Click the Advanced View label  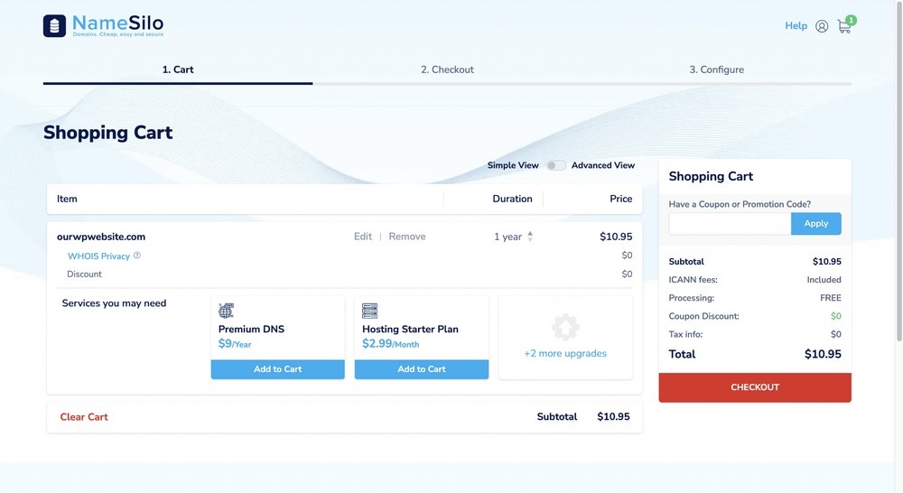click(x=603, y=165)
